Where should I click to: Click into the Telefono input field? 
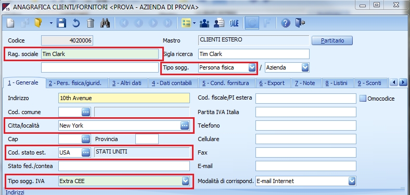click(306, 126)
